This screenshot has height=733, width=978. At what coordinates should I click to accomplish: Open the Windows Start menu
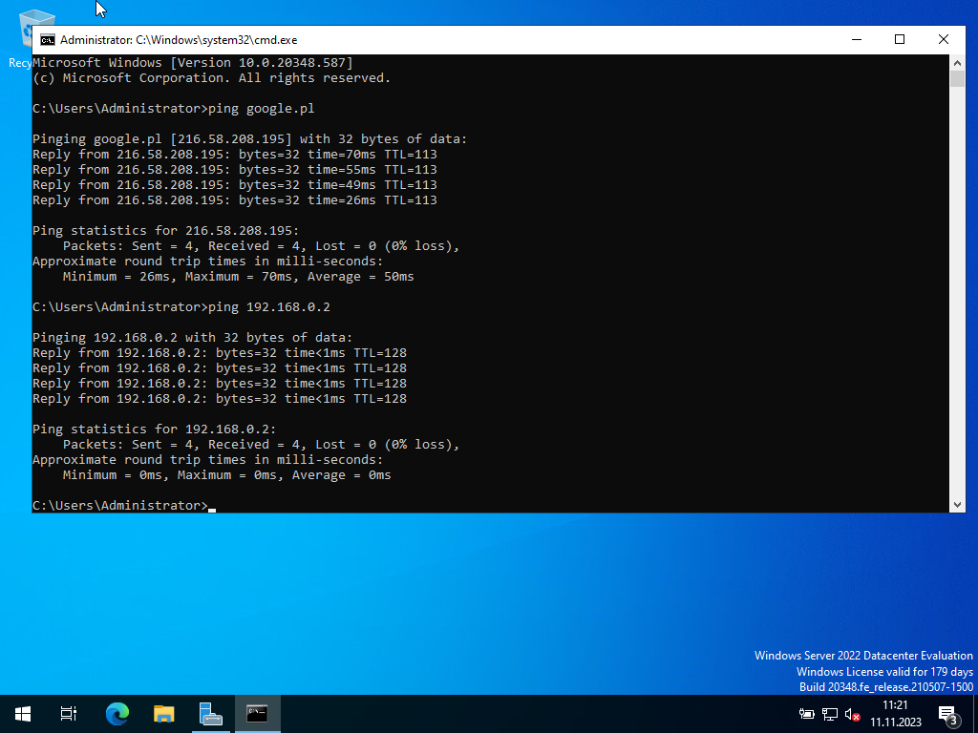click(x=23, y=714)
